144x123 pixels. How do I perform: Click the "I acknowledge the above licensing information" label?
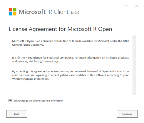click(x=38, y=101)
